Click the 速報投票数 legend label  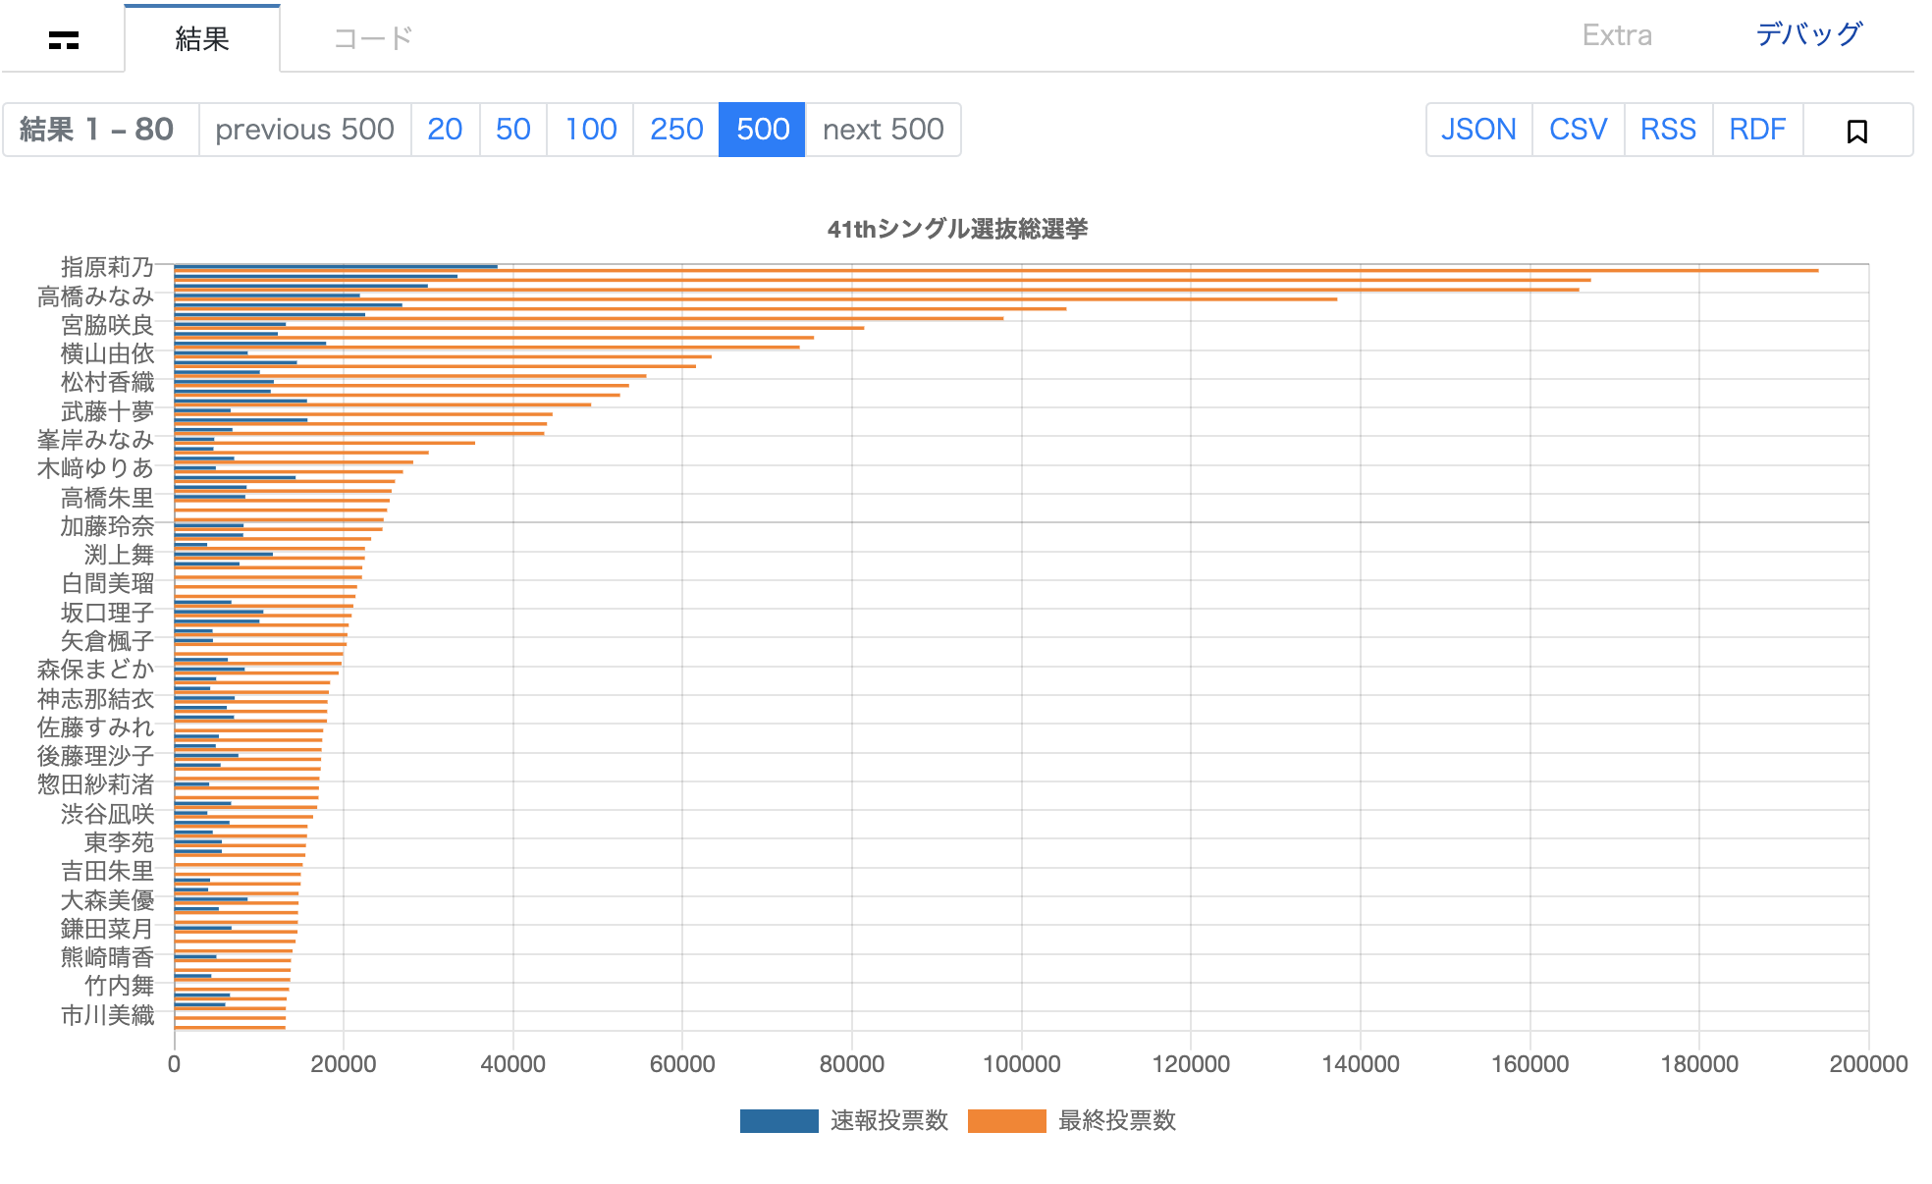[x=889, y=1121]
